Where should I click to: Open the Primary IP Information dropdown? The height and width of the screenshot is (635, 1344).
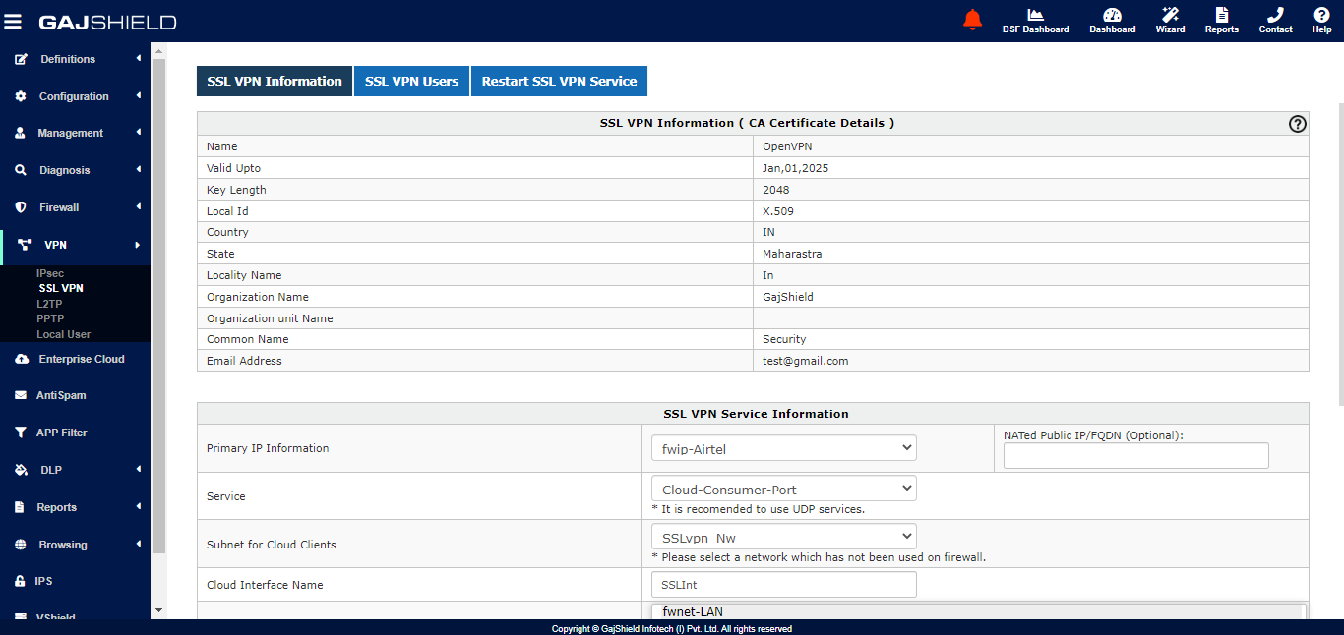[783, 448]
